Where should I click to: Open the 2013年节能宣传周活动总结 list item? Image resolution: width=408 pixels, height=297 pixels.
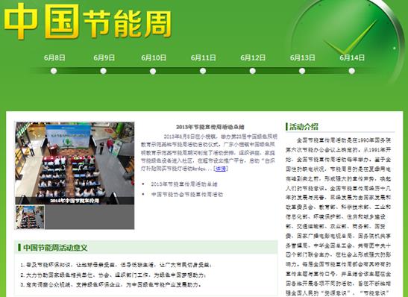click(184, 184)
